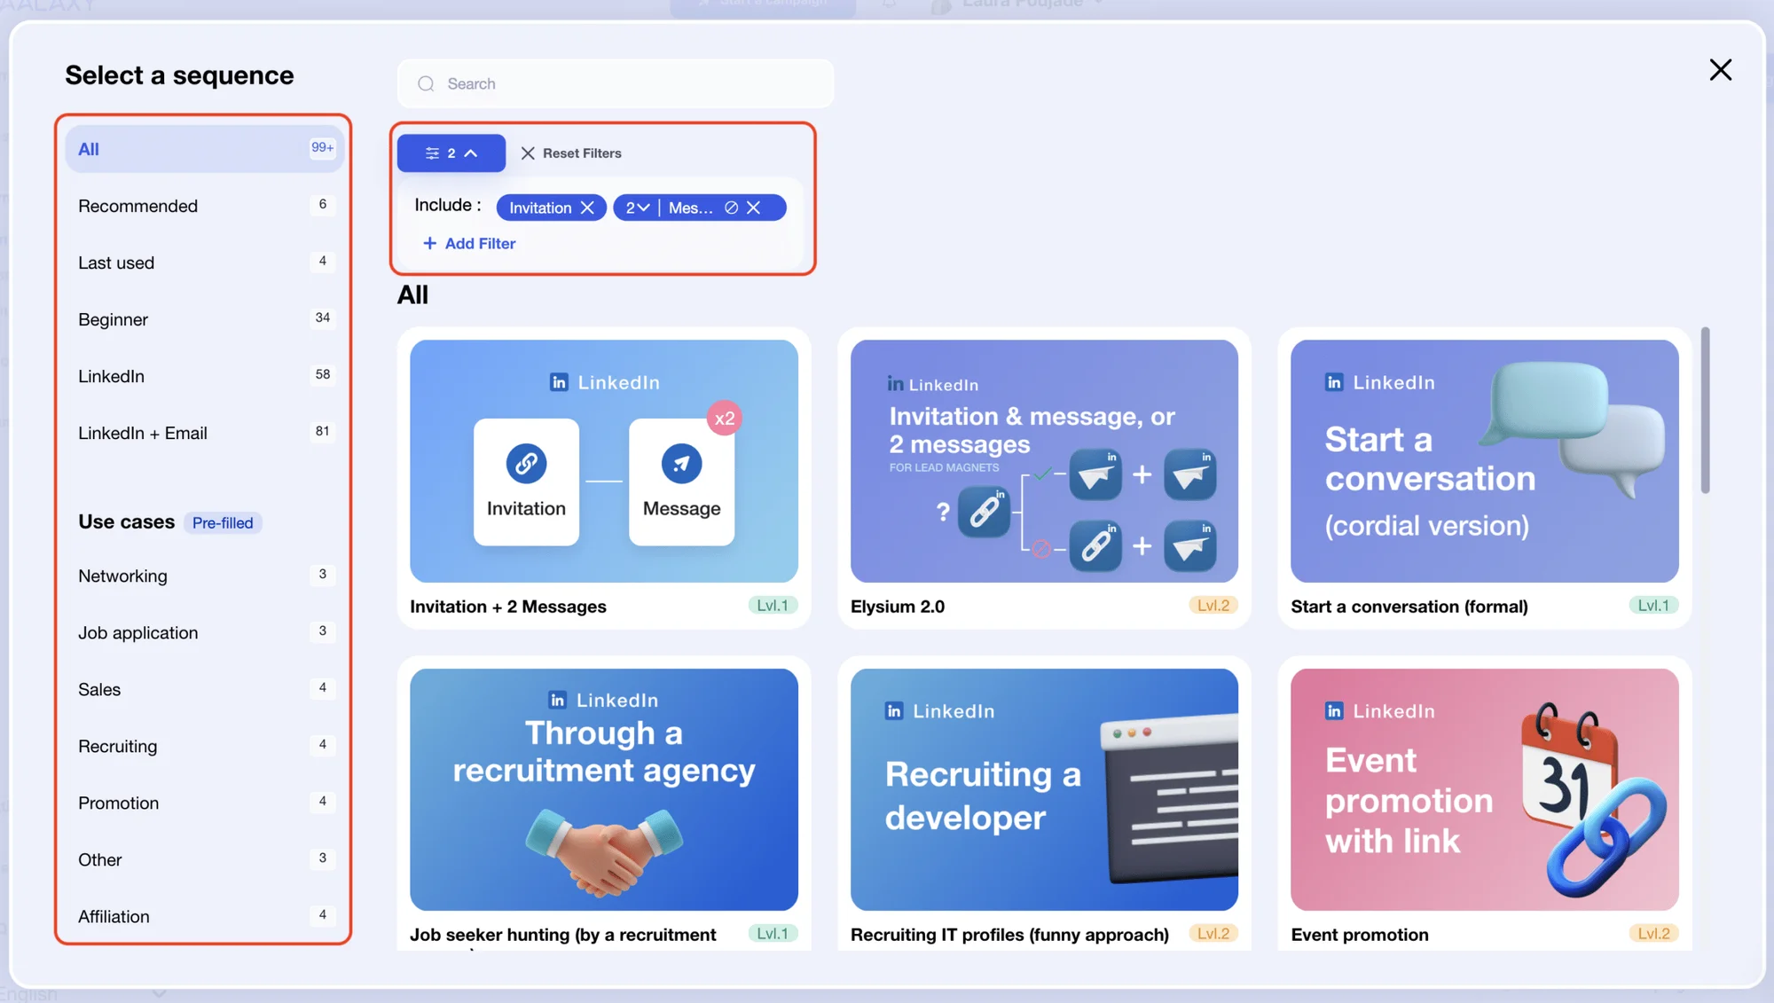This screenshot has height=1003, width=1774.
Task: Click the Lvl.2 badge of Event promotion
Action: point(1653,934)
